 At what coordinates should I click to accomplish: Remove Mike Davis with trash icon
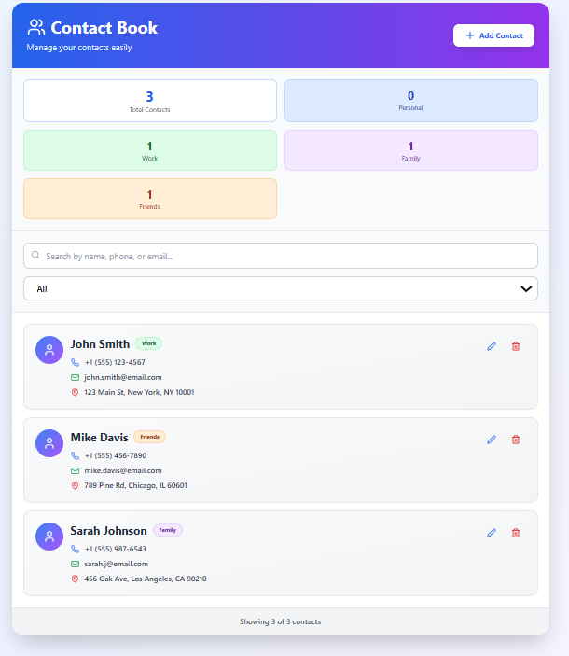tap(516, 440)
